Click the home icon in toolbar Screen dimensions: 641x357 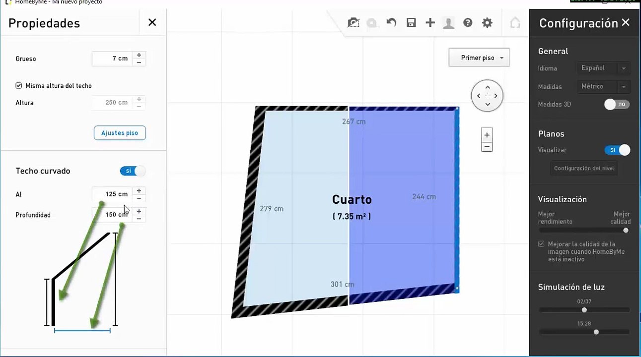pos(515,23)
